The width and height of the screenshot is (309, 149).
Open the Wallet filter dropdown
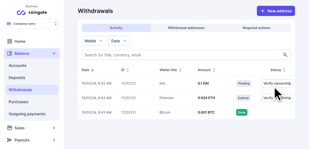tap(94, 41)
